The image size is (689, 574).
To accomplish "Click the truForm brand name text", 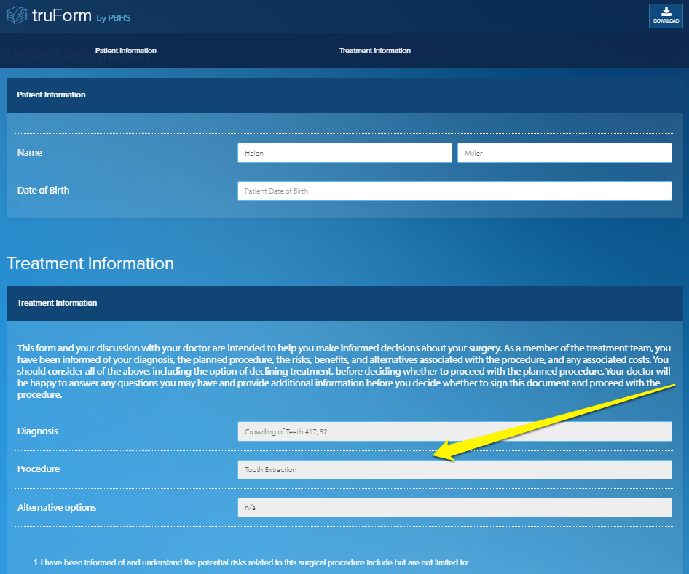I will point(61,16).
